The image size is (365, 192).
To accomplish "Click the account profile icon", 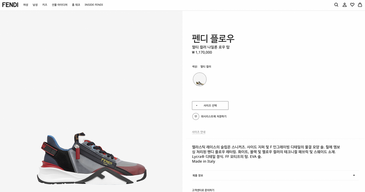I will 344,5.
